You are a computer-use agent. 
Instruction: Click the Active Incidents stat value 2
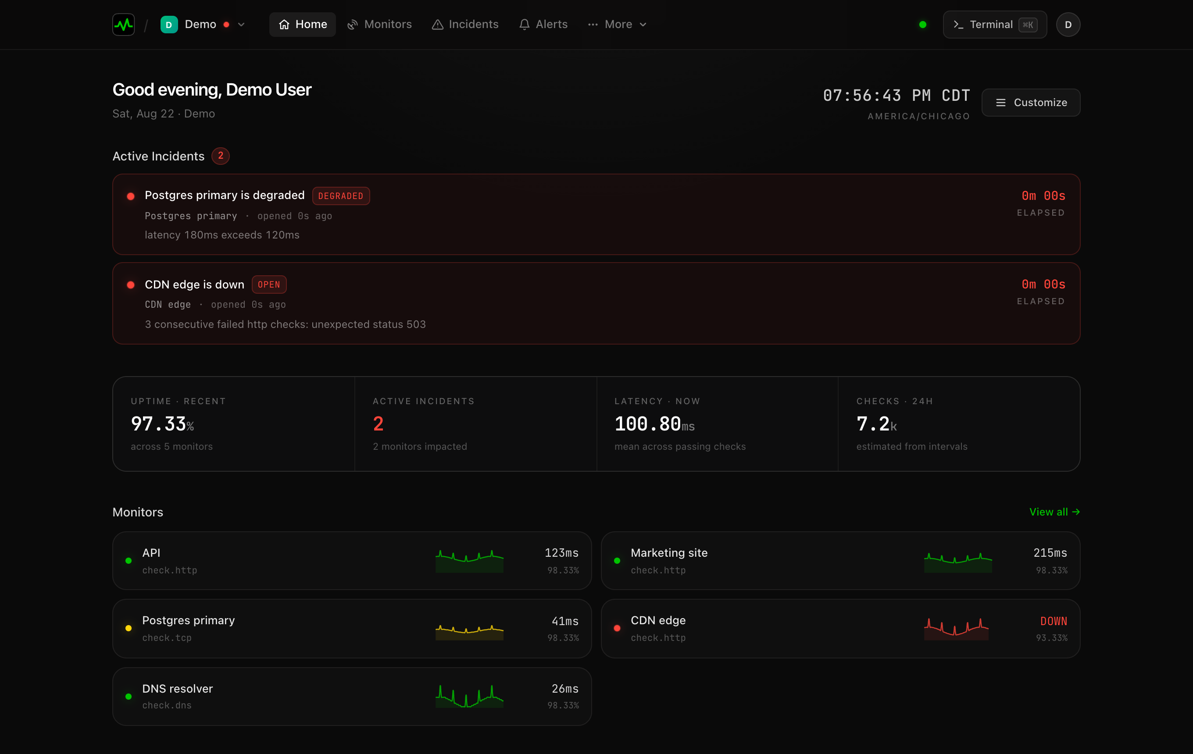tap(379, 424)
